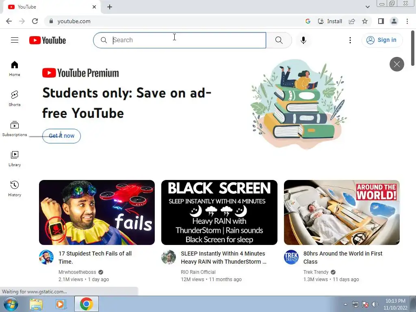Click Get it now button

click(x=62, y=136)
